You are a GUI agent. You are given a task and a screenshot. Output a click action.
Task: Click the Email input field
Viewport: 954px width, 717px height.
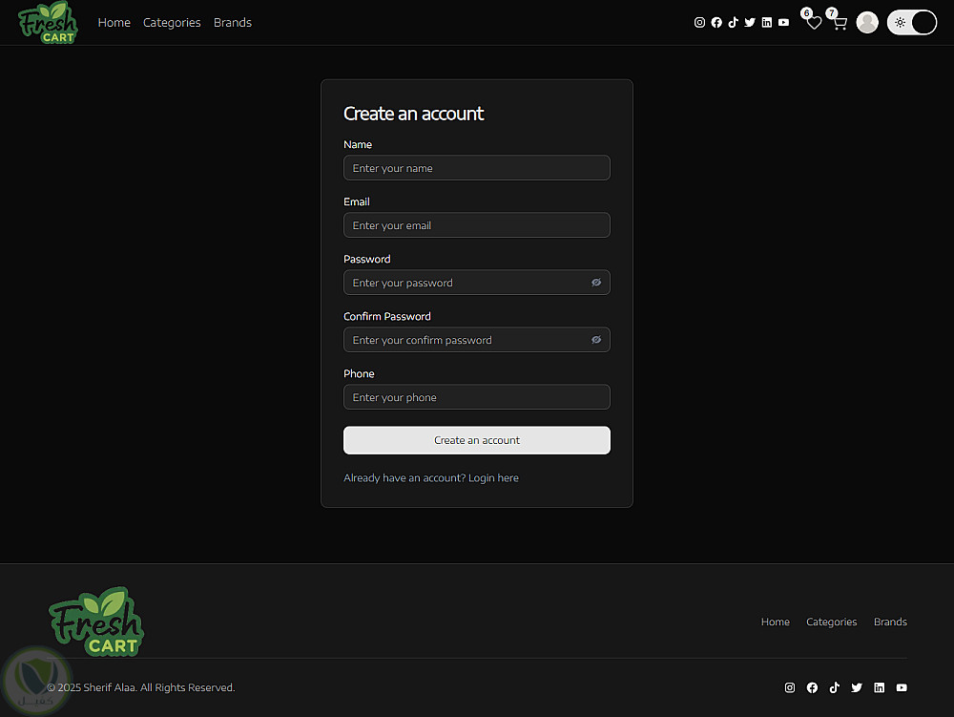click(x=477, y=225)
